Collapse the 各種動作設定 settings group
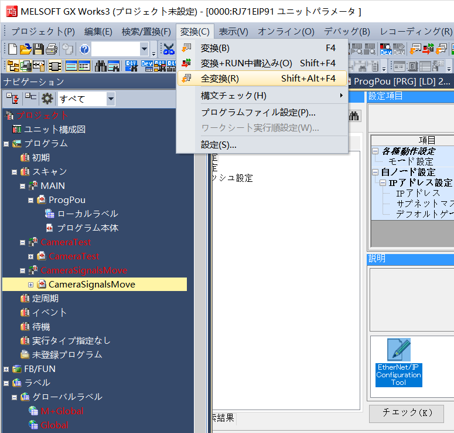Screen dimensions: 454x433 (x=376, y=151)
